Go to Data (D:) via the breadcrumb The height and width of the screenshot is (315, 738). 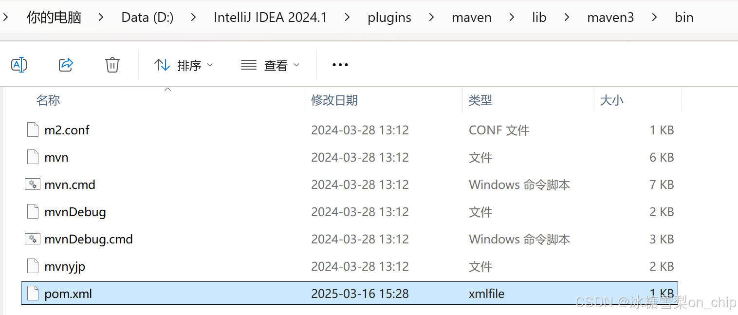click(x=147, y=17)
